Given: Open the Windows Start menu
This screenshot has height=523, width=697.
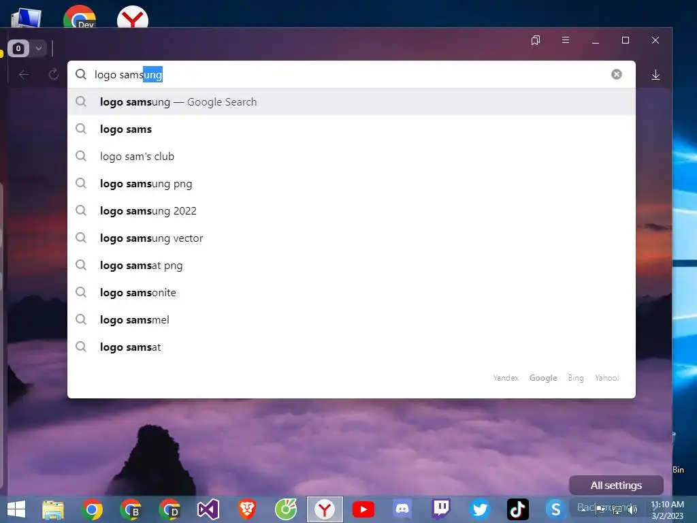Looking at the screenshot, I should (16, 509).
